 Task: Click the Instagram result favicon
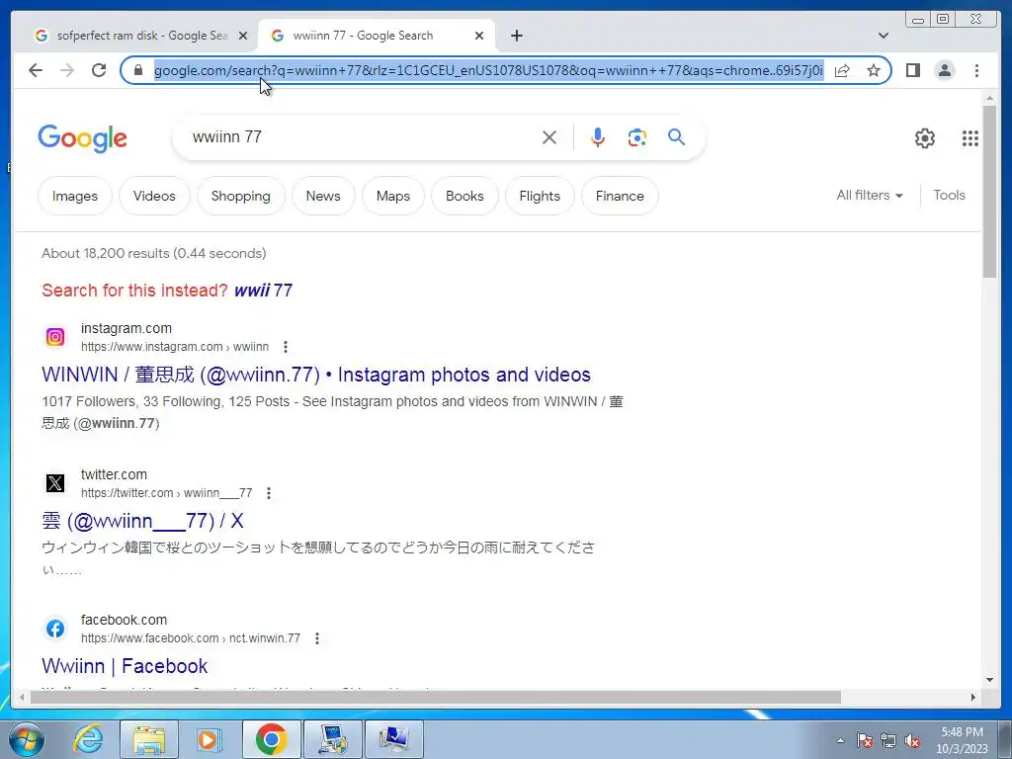coord(55,337)
